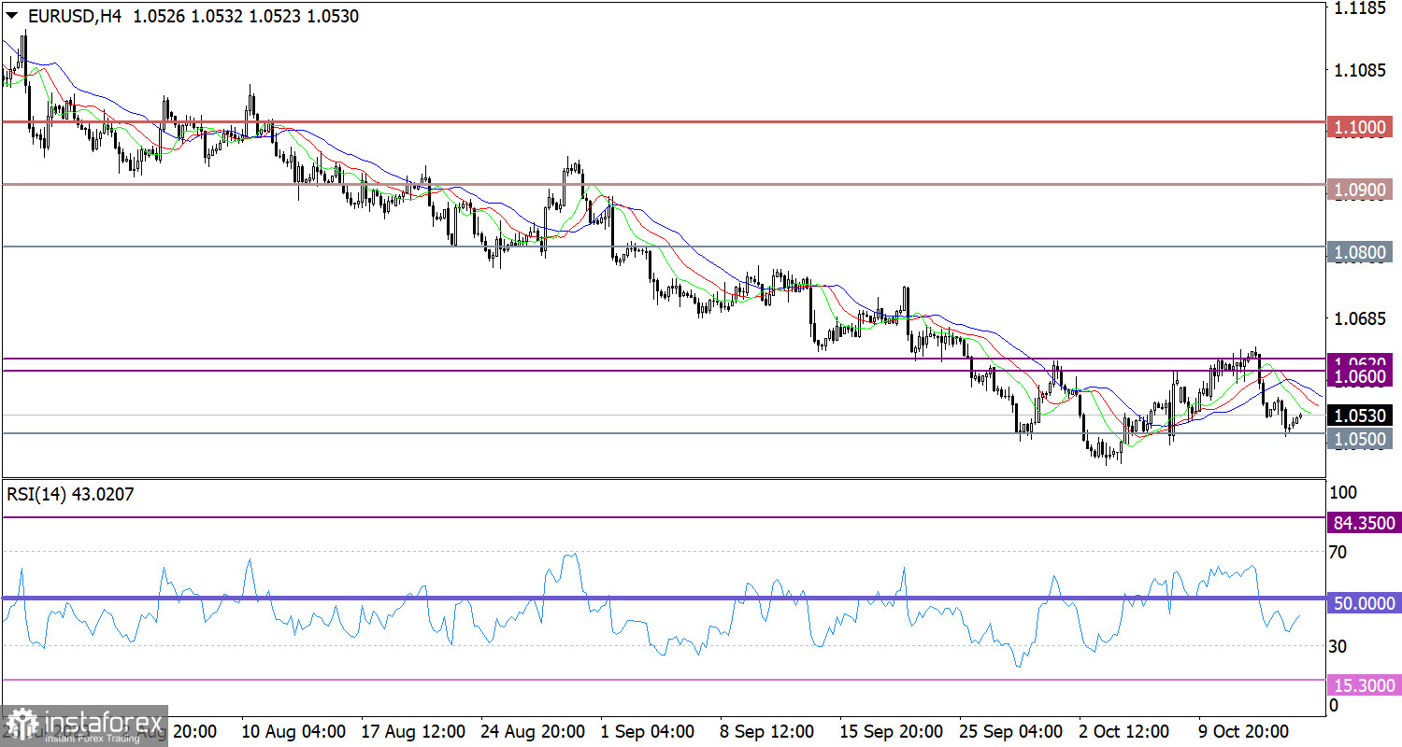Open the triangle dropdown beside EURUSD,H4
Image resolution: width=1402 pixels, height=747 pixels.
tap(11, 16)
